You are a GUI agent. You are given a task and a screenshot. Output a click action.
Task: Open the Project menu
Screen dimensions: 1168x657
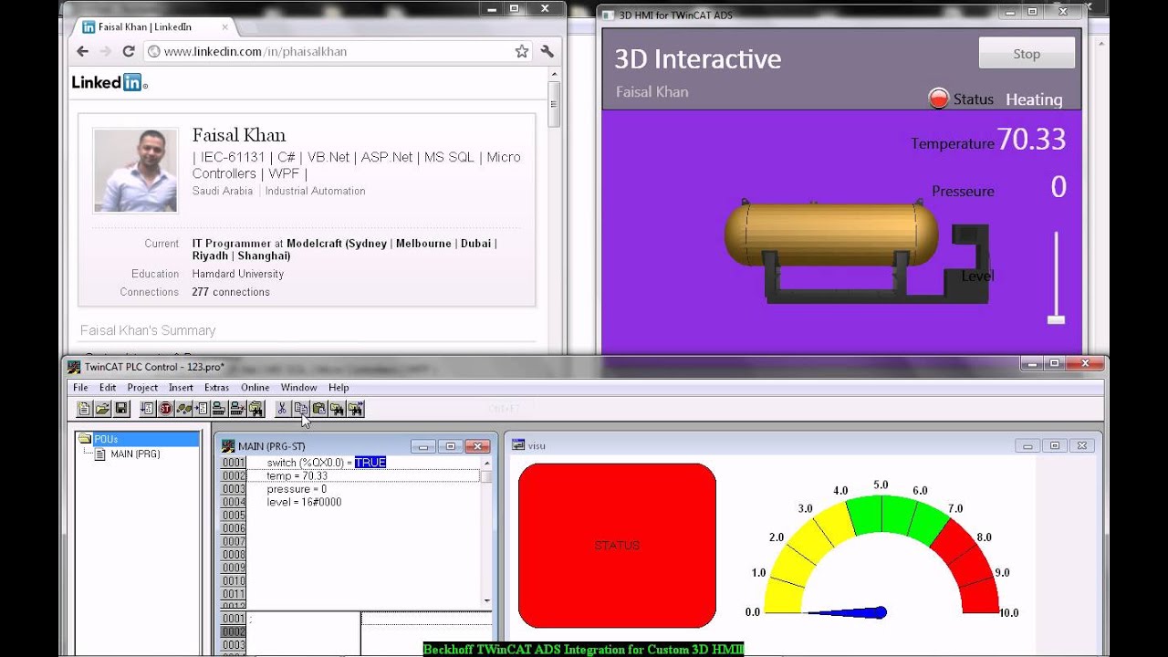pos(142,388)
